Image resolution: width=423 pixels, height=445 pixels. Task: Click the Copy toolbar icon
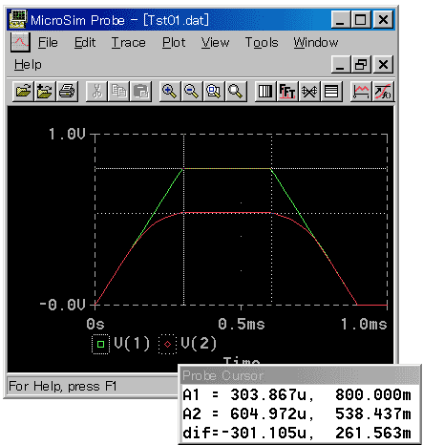118,92
